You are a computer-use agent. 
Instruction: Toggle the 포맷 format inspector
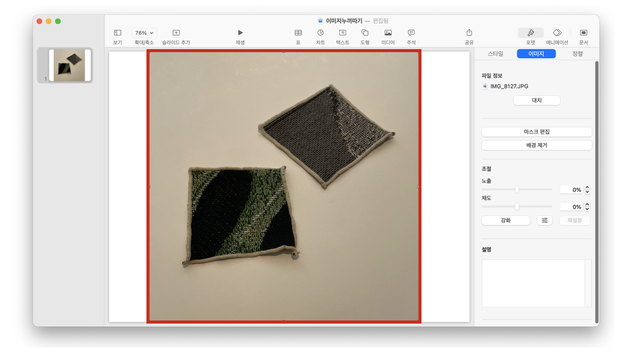(x=531, y=33)
